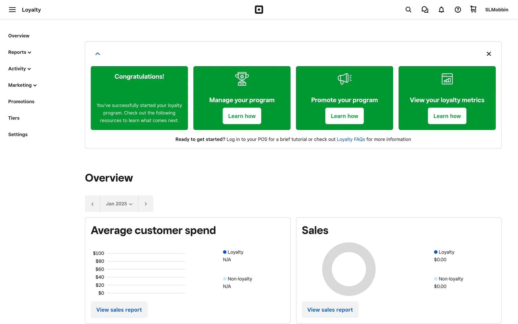The height and width of the screenshot is (324, 518).
Task: Open the search icon in header
Action: click(408, 10)
